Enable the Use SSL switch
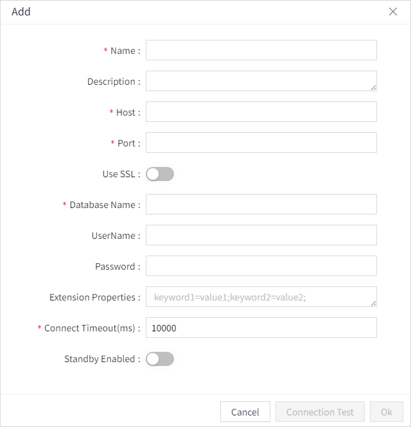This screenshot has width=411, height=427. point(160,174)
